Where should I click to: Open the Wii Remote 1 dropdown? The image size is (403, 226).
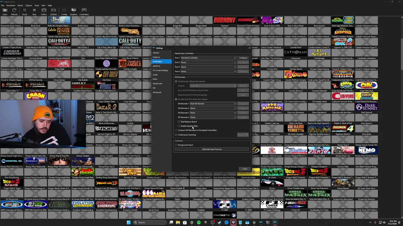213,104
